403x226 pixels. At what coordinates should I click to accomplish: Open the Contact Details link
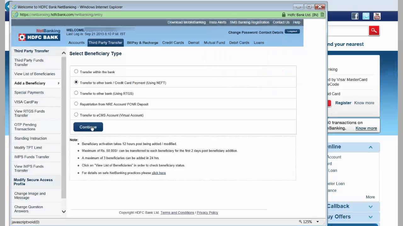tap(271, 32)
